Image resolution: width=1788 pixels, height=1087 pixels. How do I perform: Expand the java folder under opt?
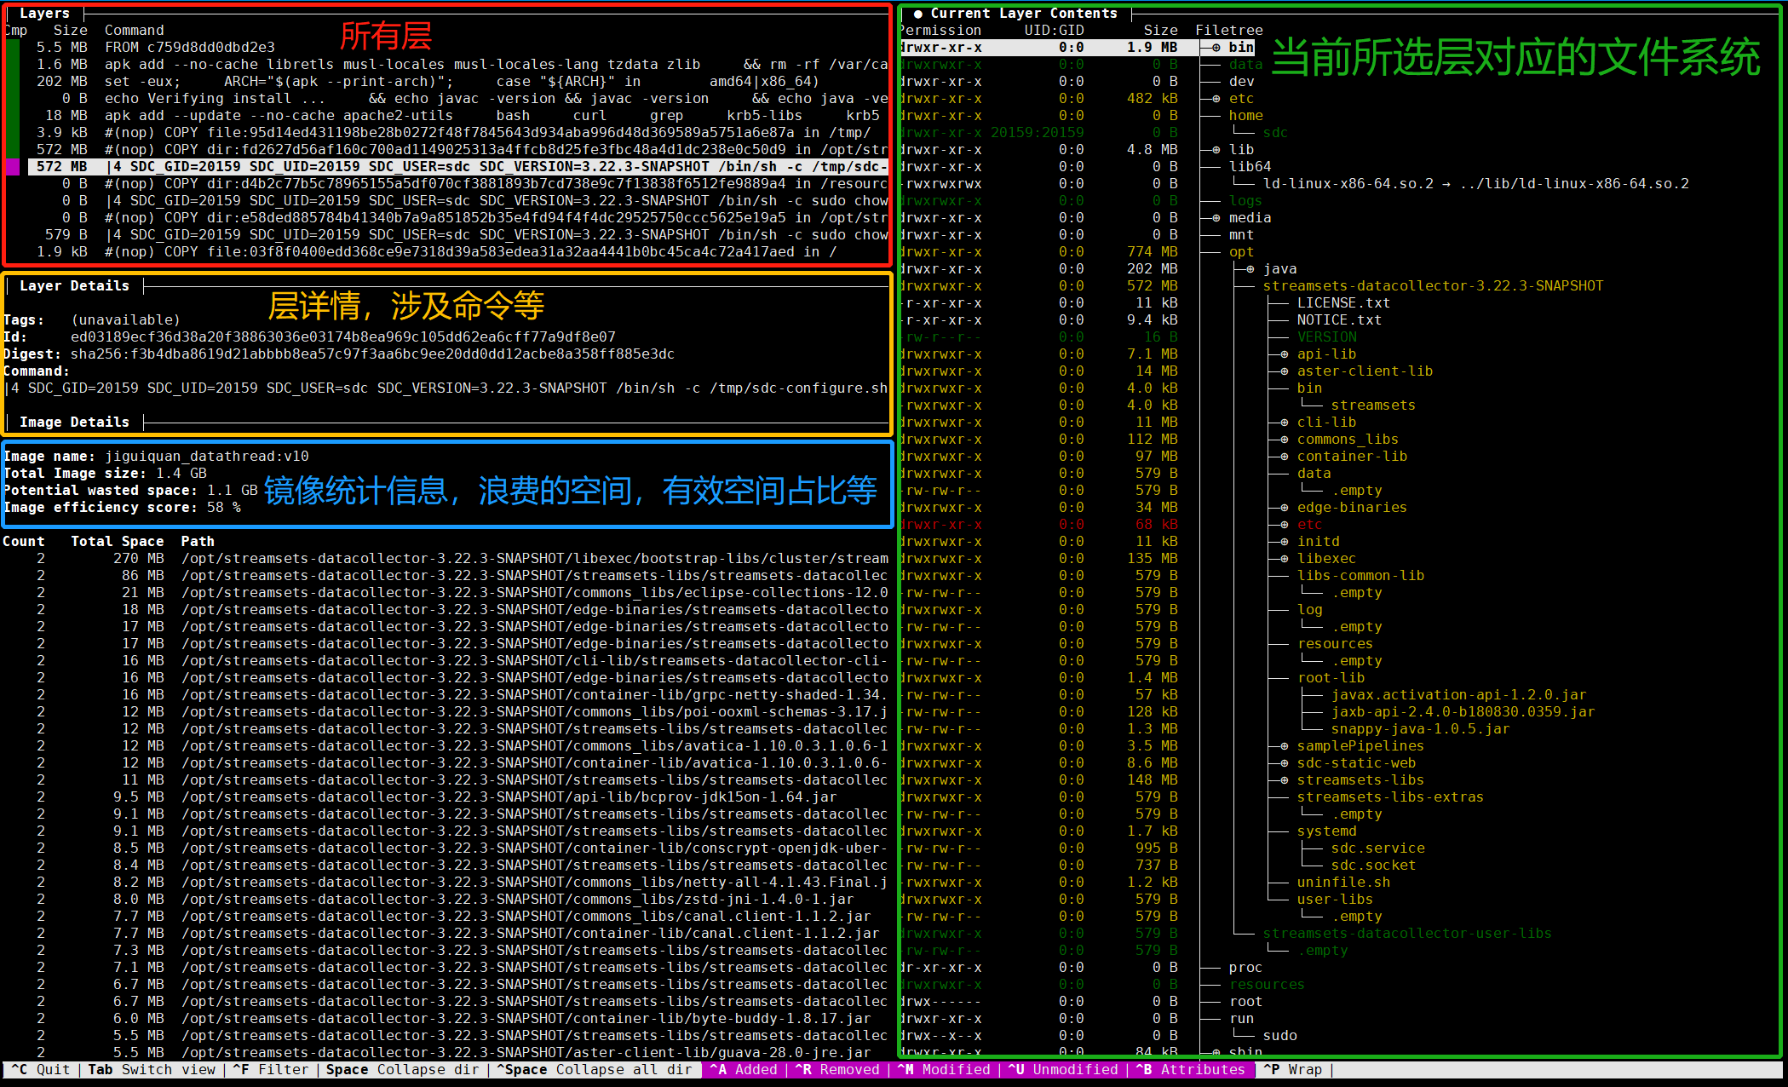[1250, 269]
